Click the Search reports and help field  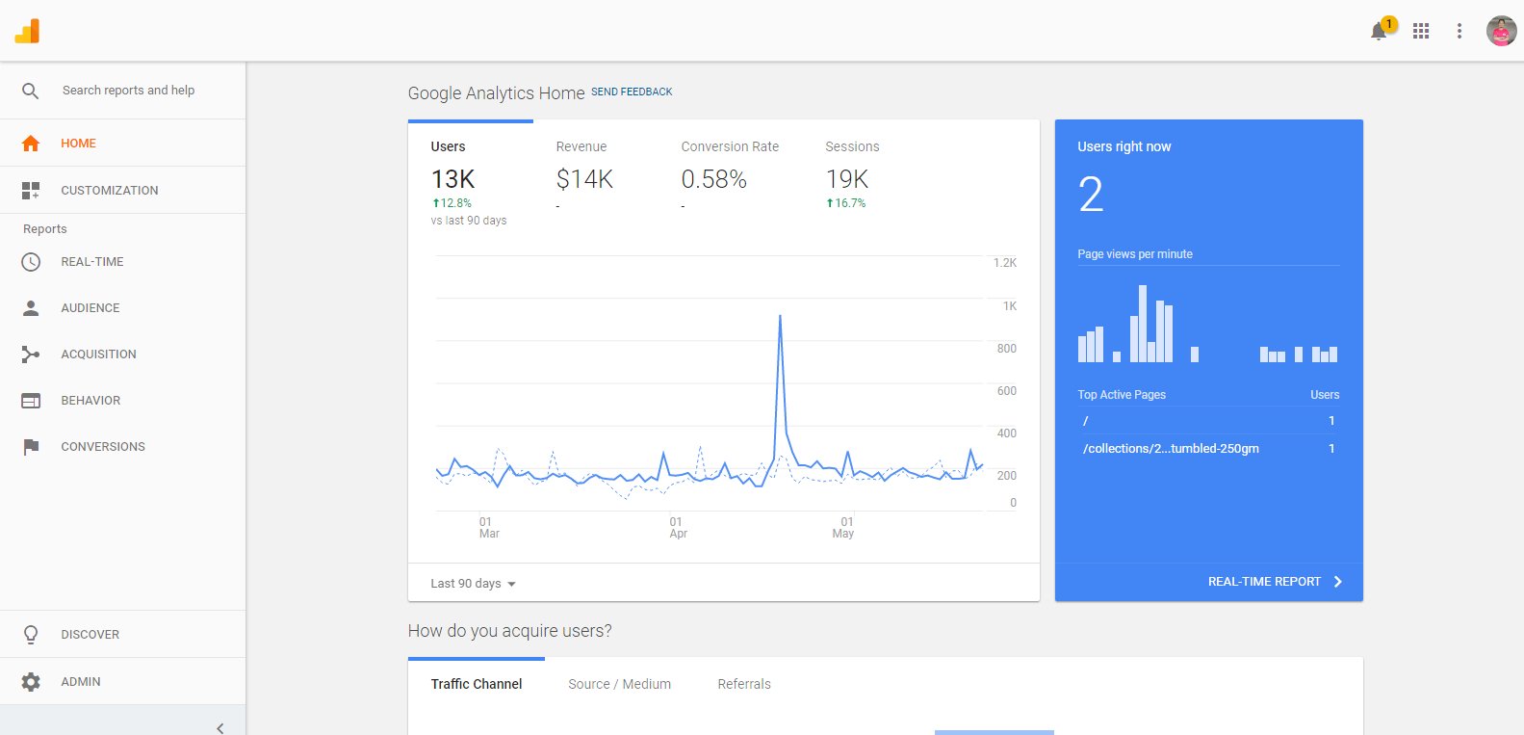pyautogui.click(x=128, y=91)
